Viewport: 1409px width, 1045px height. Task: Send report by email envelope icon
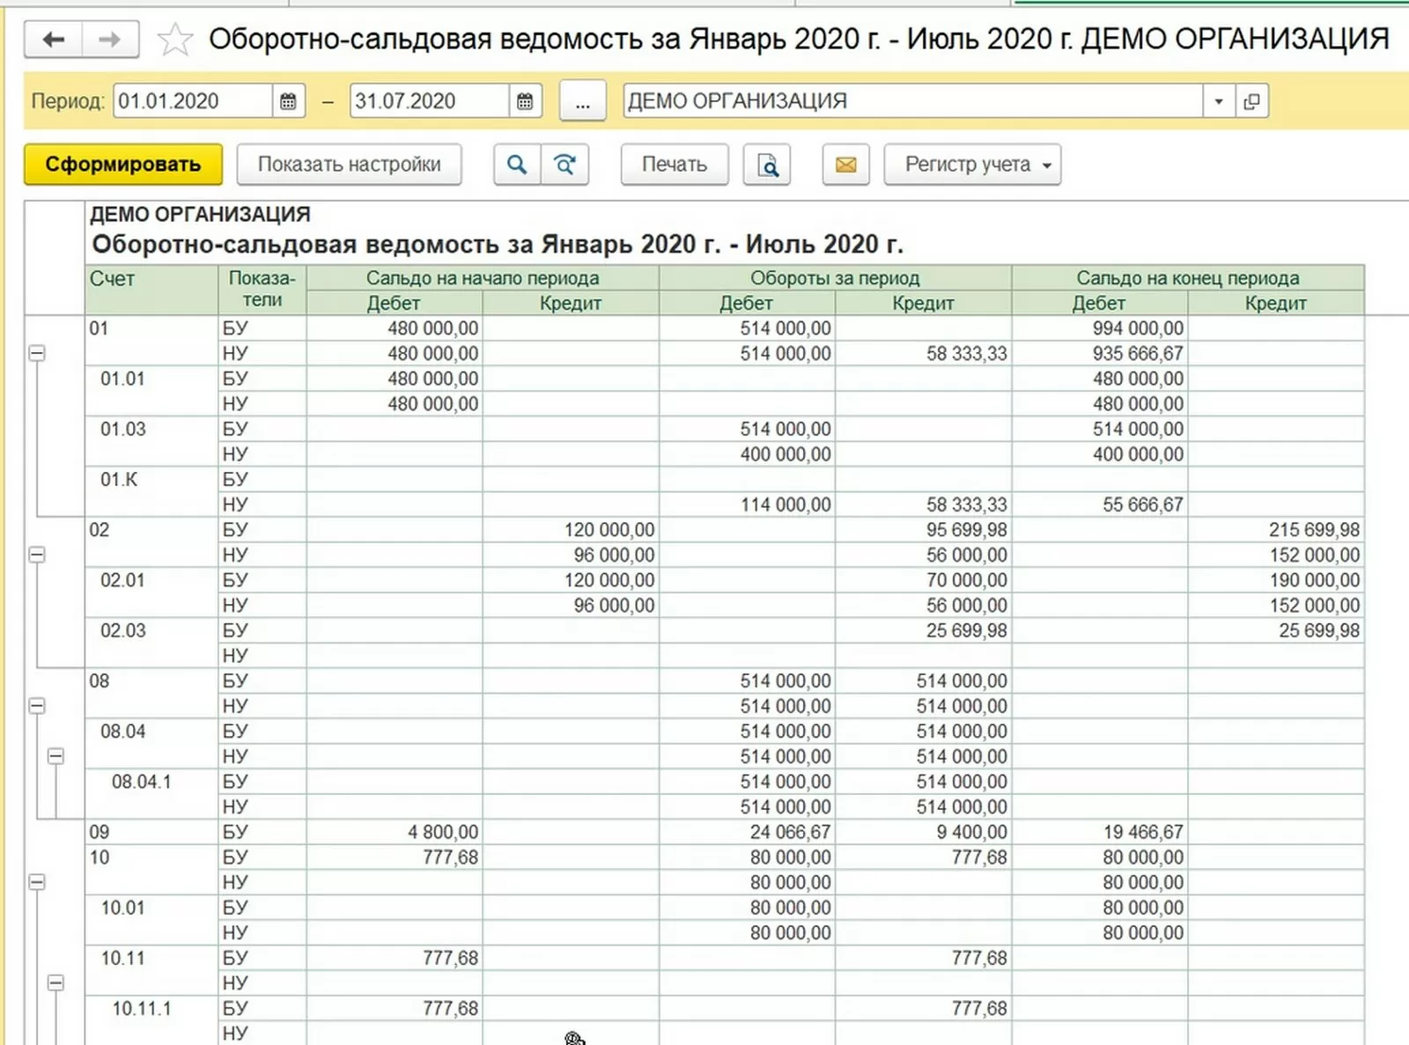[845, 165]
